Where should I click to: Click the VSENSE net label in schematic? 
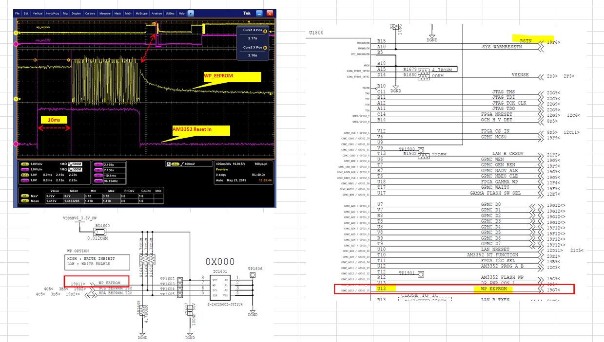point(521,75)
